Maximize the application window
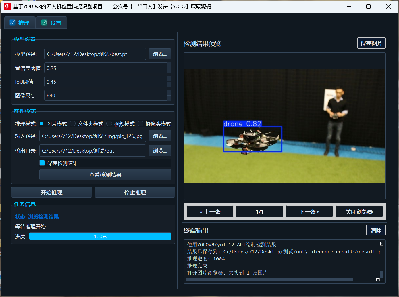 tap(369, 6)
